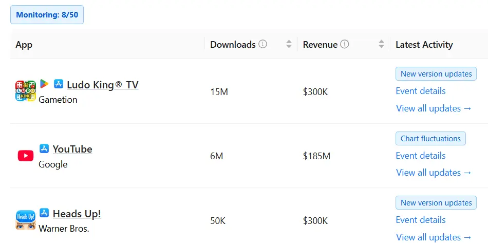488x244 pixels.
Task: Open Event details for YouTube
Action: pyautogui.click(x=421, y=156)
